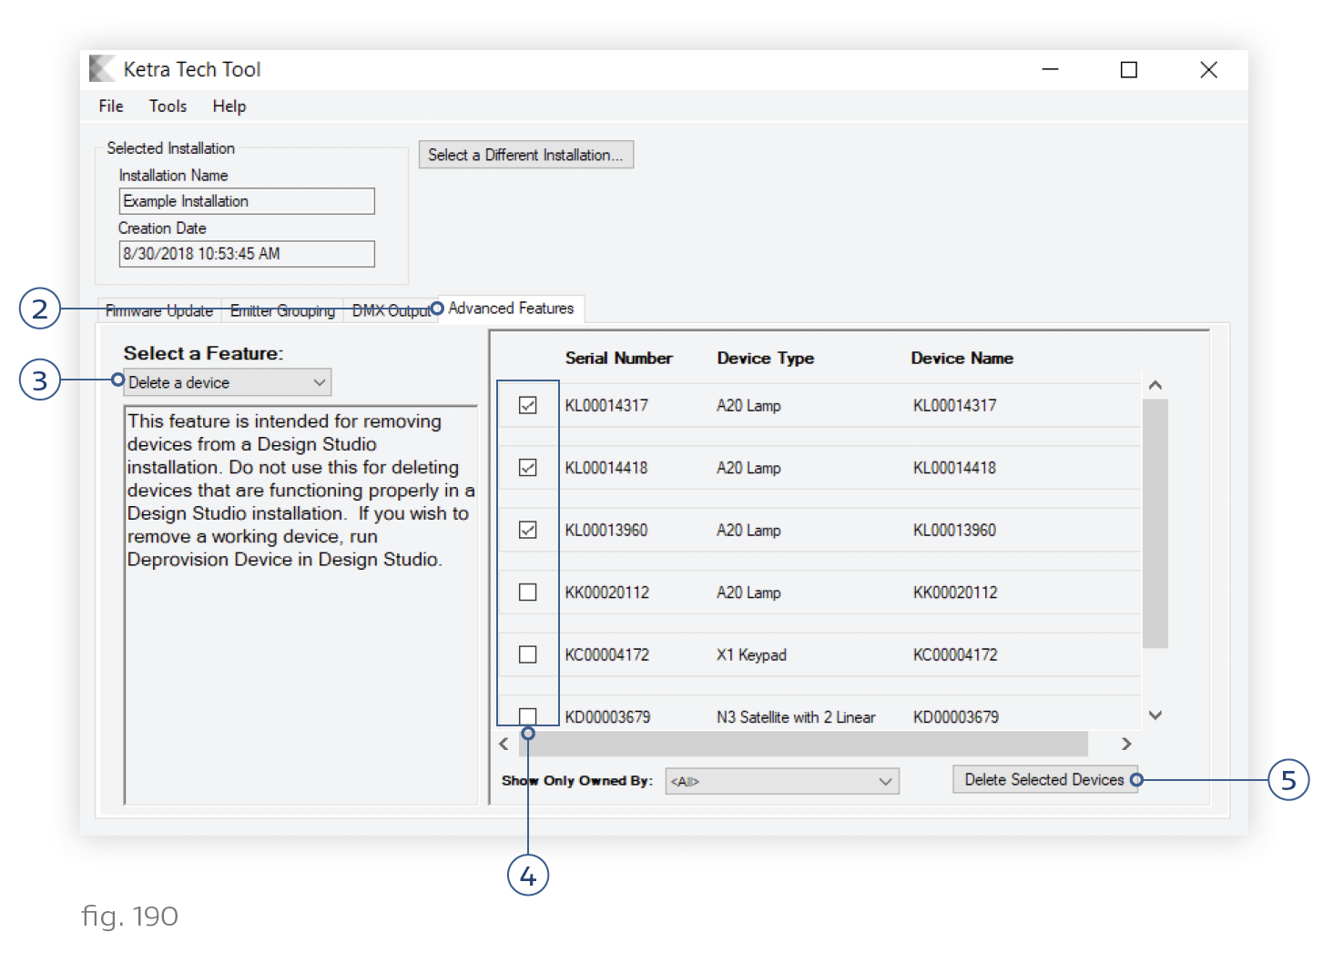Minimize the Ketra Tech Tool window
This screenshot has width=1333, height=963.
coord(1050,69)
